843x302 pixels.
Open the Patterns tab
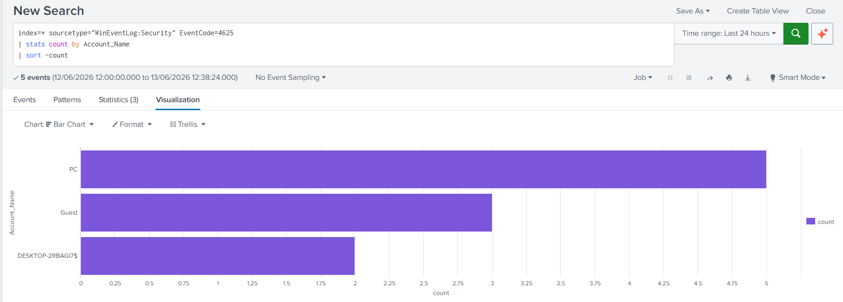click(x=67, y=100)
